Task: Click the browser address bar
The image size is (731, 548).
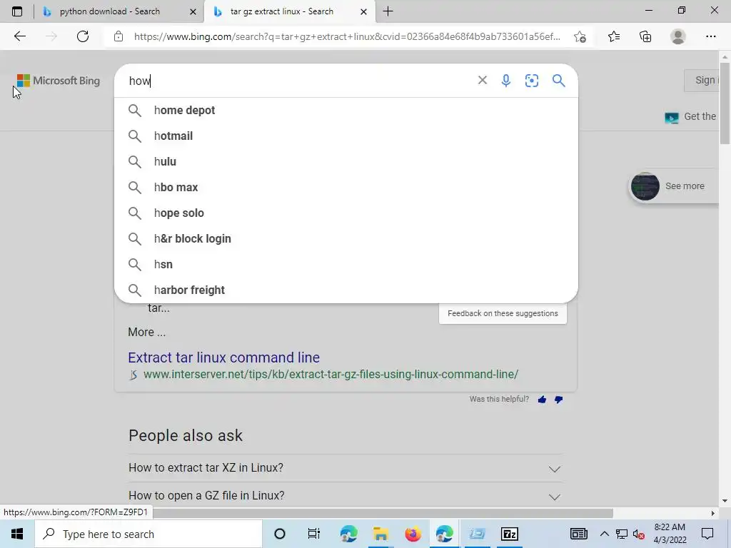Action: click(347, 36)
